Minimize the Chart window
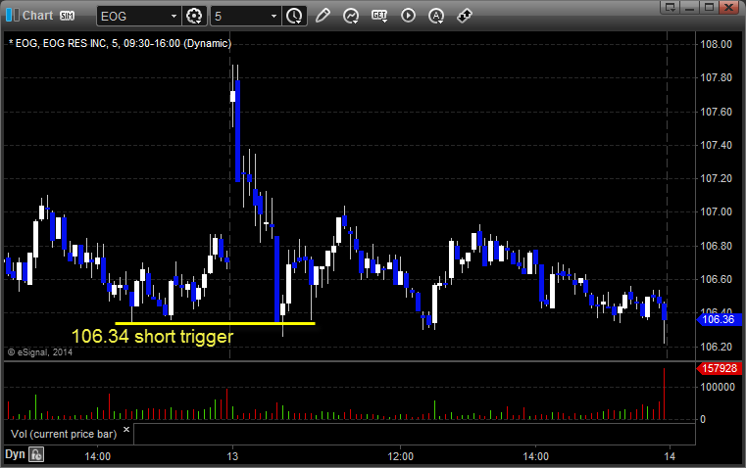The width and height of the screenshot is (746, 468). point(690,7)
